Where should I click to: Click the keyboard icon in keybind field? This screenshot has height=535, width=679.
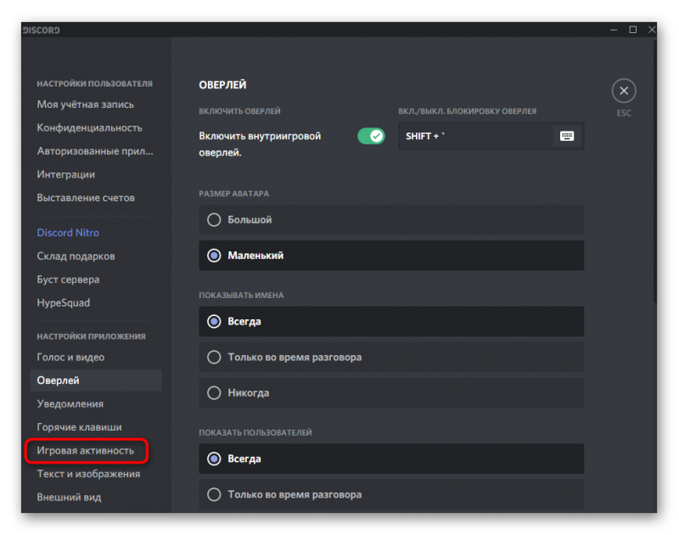pyautogui.click(x=566, y=136)
